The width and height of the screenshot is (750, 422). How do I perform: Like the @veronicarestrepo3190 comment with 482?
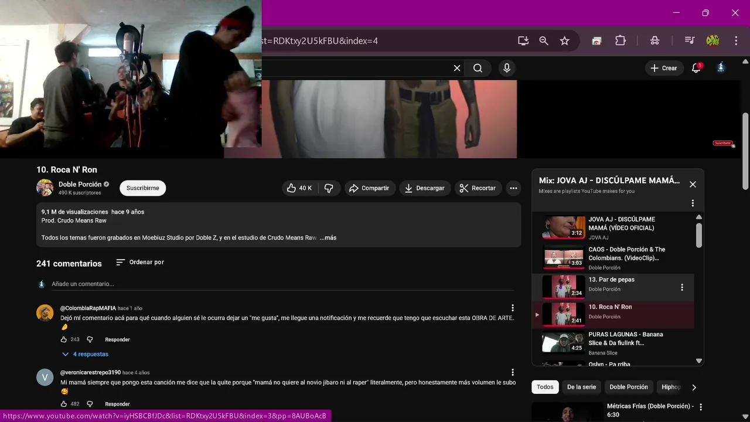pos(64,404)
